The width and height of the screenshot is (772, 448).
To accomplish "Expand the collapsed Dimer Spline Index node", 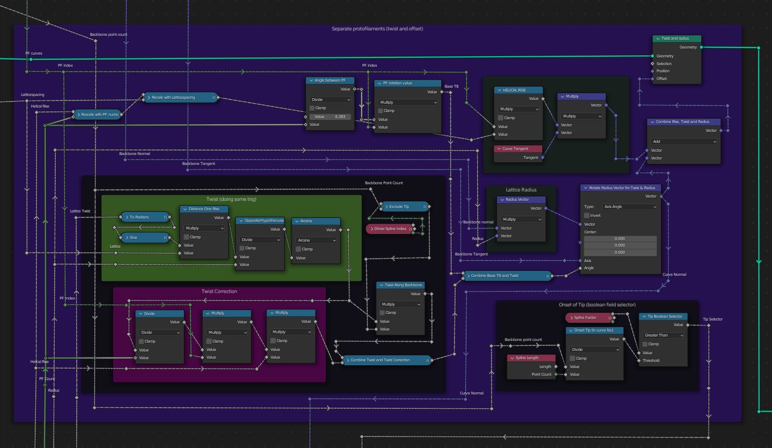I will tap(371, 228).
